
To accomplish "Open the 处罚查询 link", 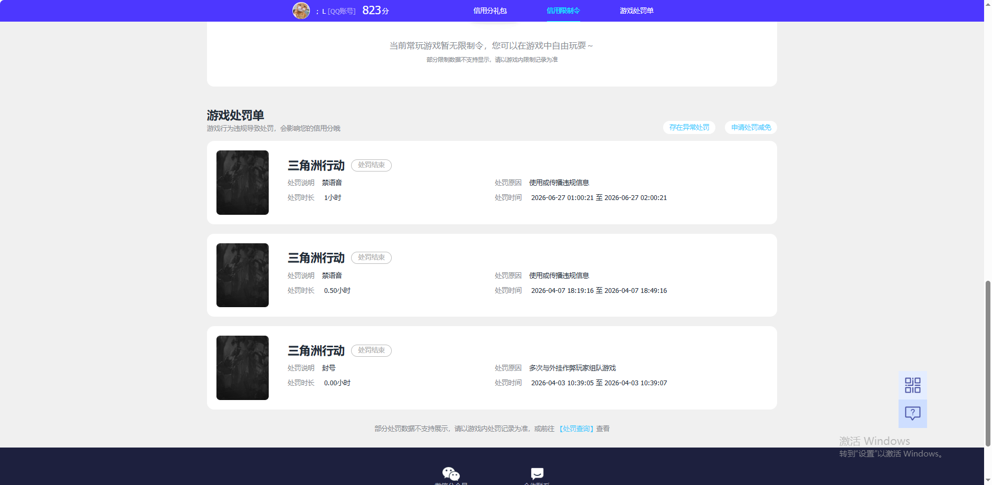I will tap(577, 429).
